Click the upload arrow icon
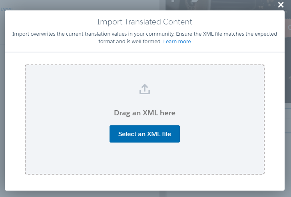Viewport: 291px width, 197px height. [145, 89]
